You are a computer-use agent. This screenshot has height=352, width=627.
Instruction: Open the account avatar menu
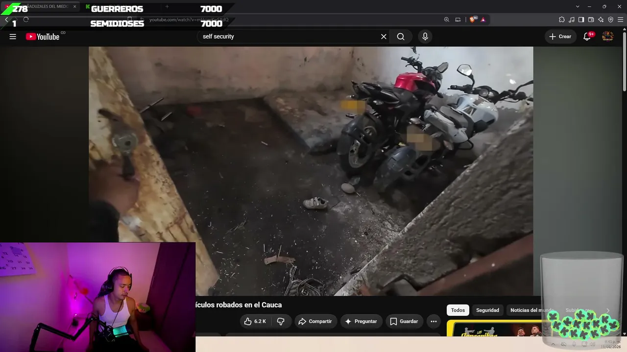608,37
